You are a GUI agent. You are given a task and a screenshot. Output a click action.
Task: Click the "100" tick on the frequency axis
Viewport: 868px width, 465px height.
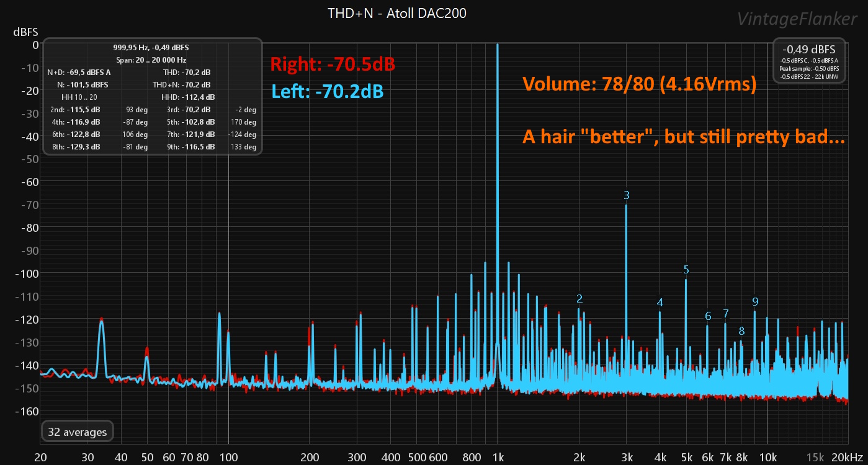click(x=229, y=458)
